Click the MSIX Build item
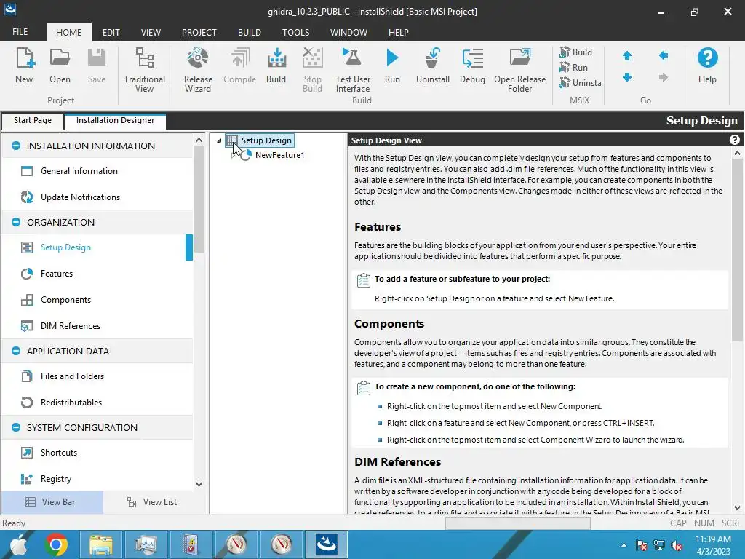Viewport: 745px width, 559px height. coord(576,52)
